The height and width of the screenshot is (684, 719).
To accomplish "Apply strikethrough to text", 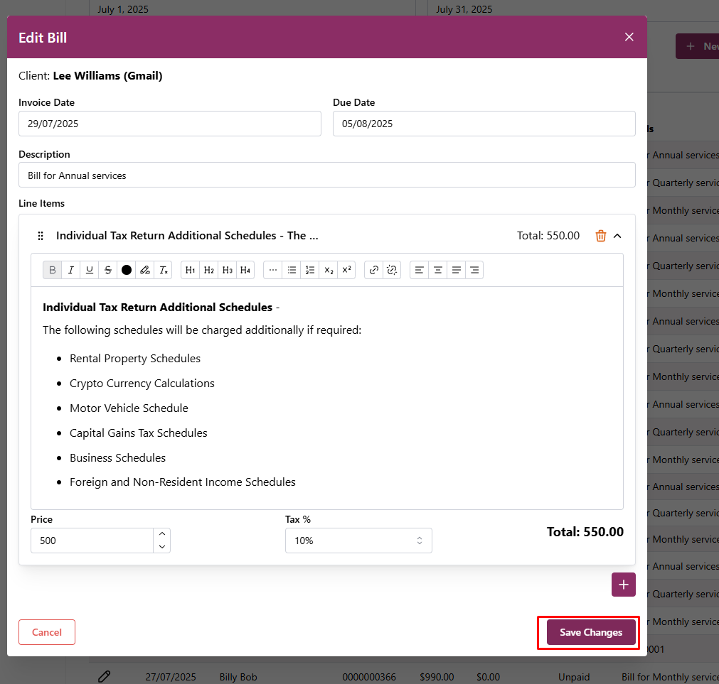I will (x=107, y=270).
